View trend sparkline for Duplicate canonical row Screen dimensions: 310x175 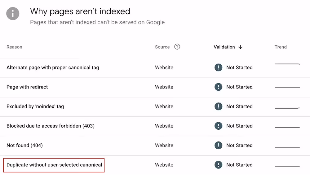[x=287, y=167]
